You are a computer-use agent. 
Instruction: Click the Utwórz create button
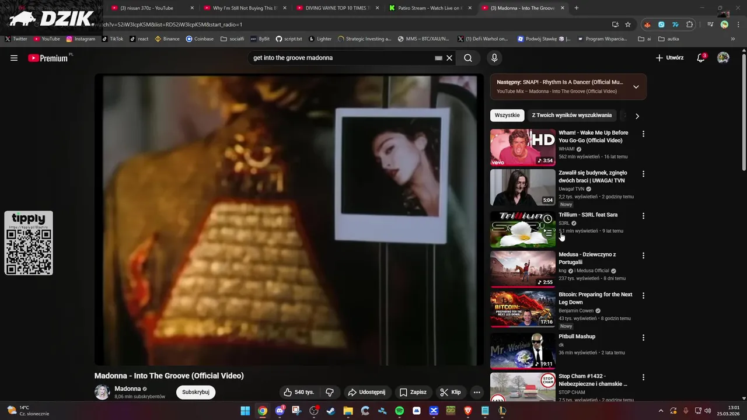669,58
